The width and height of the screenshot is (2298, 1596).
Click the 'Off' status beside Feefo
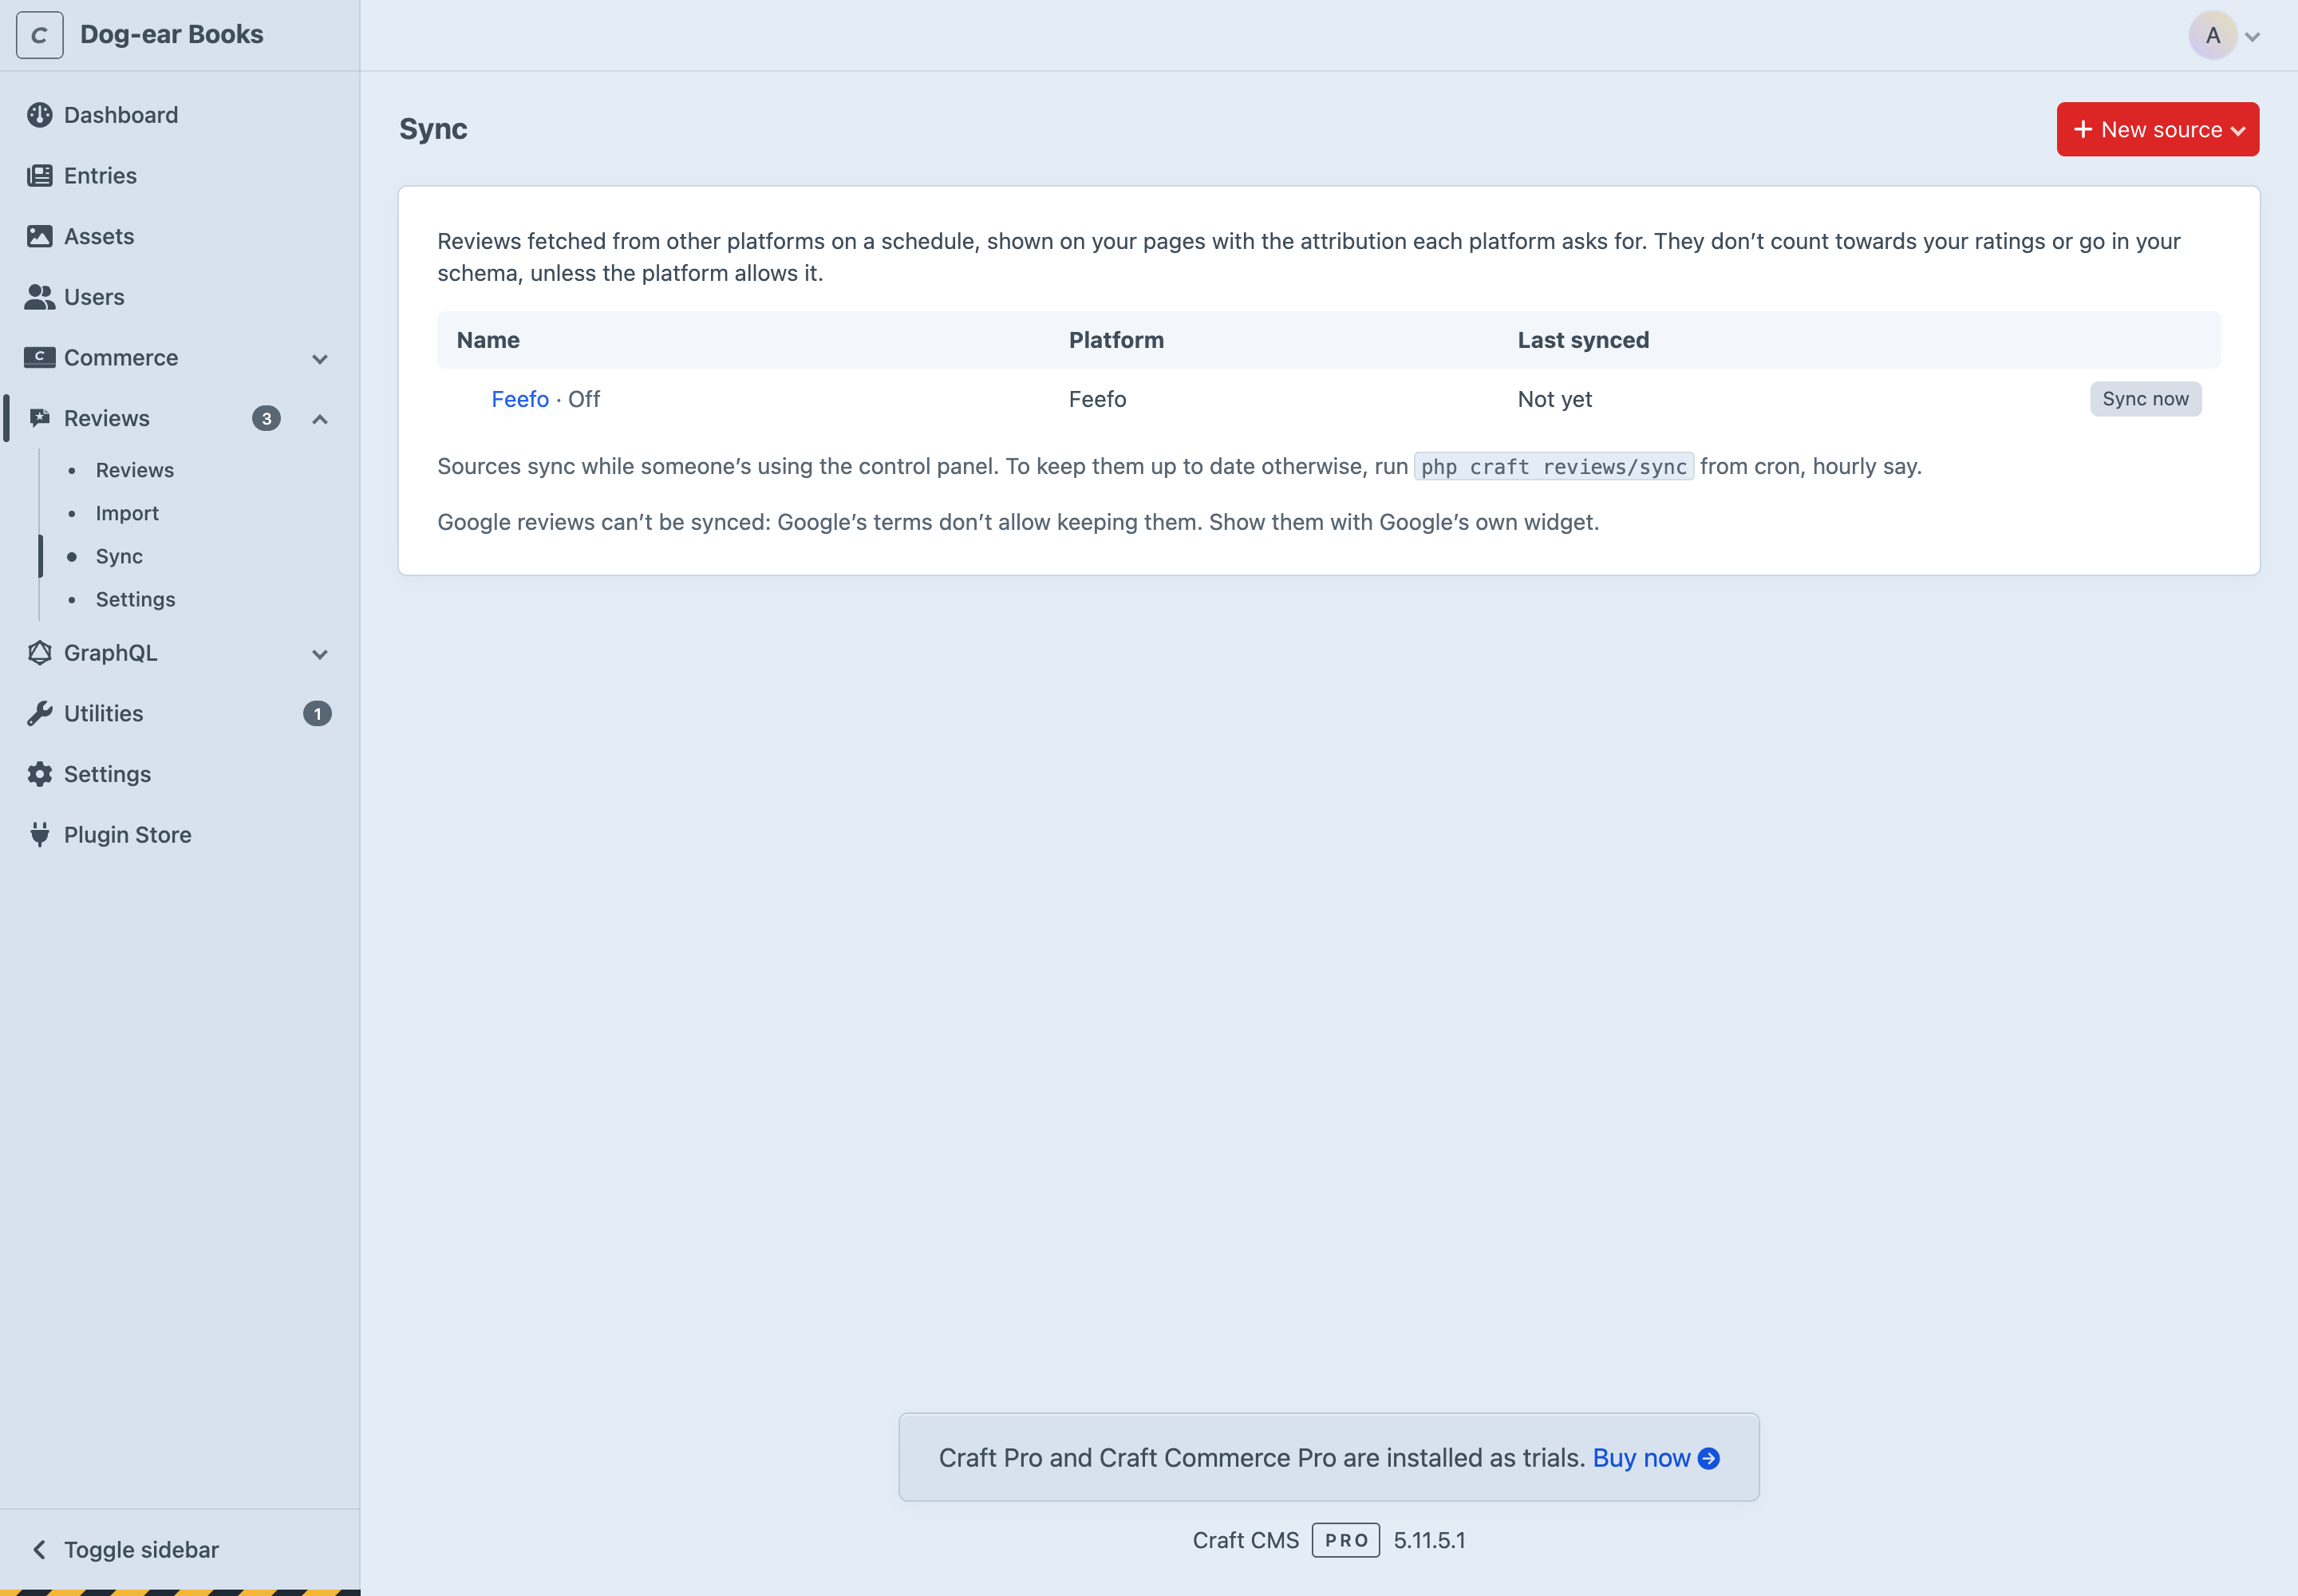coord(584,399)
